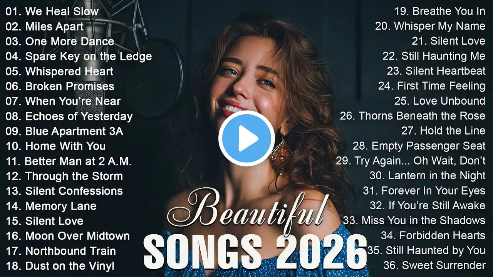The width and height of the screenshot is (493, 277).
Task: Select track 29 Try Again... Oh Wait, Don't
Action: [411, 161]
